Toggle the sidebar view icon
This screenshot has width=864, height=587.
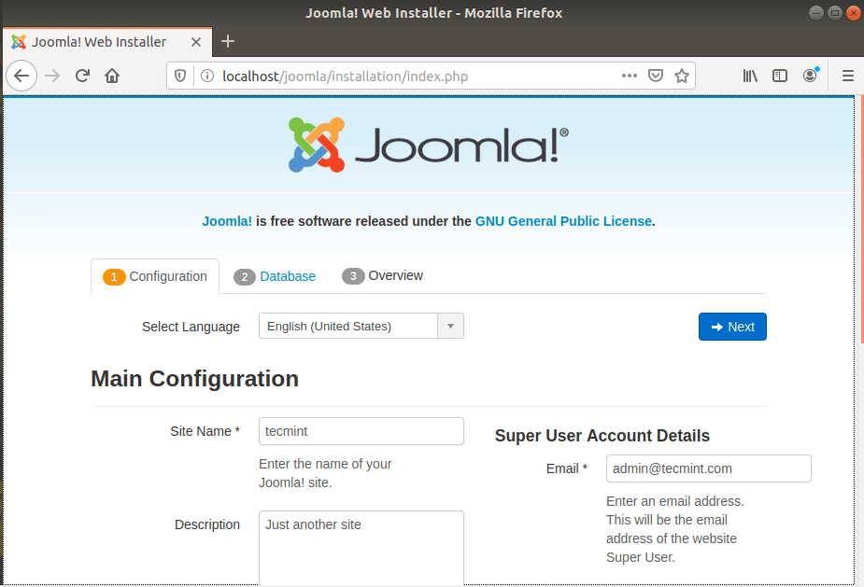coord(780,76)
